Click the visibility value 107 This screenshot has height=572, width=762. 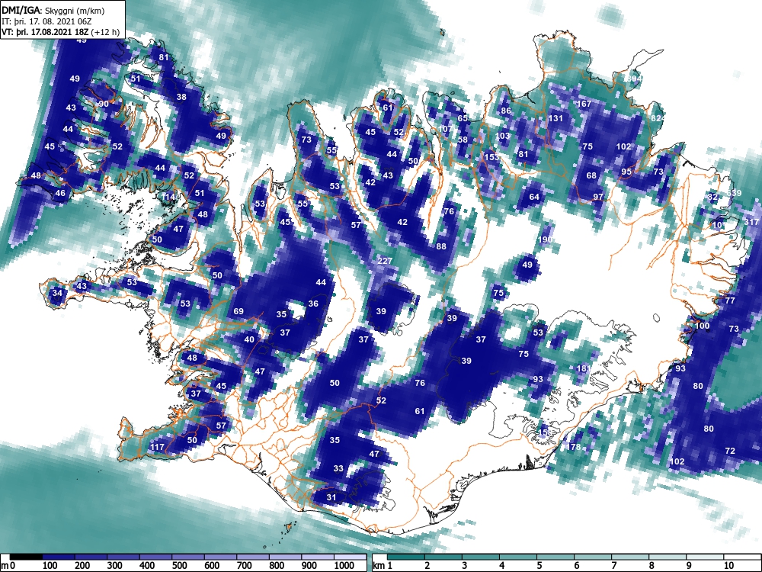445,129
